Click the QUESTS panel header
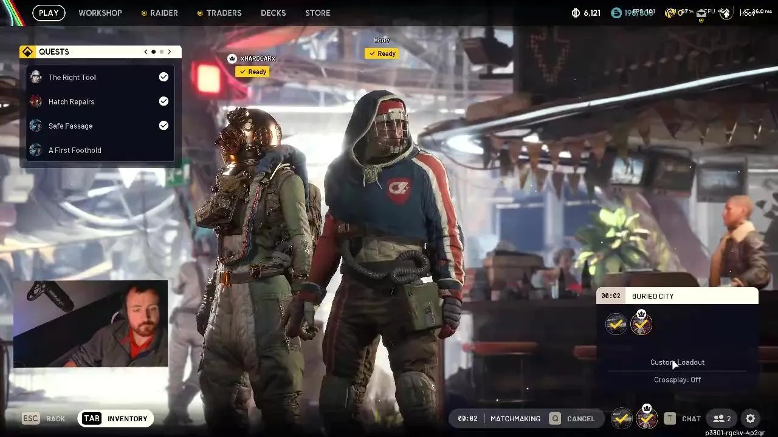Viewport: 778px width, 437px height. coord(100,52)
